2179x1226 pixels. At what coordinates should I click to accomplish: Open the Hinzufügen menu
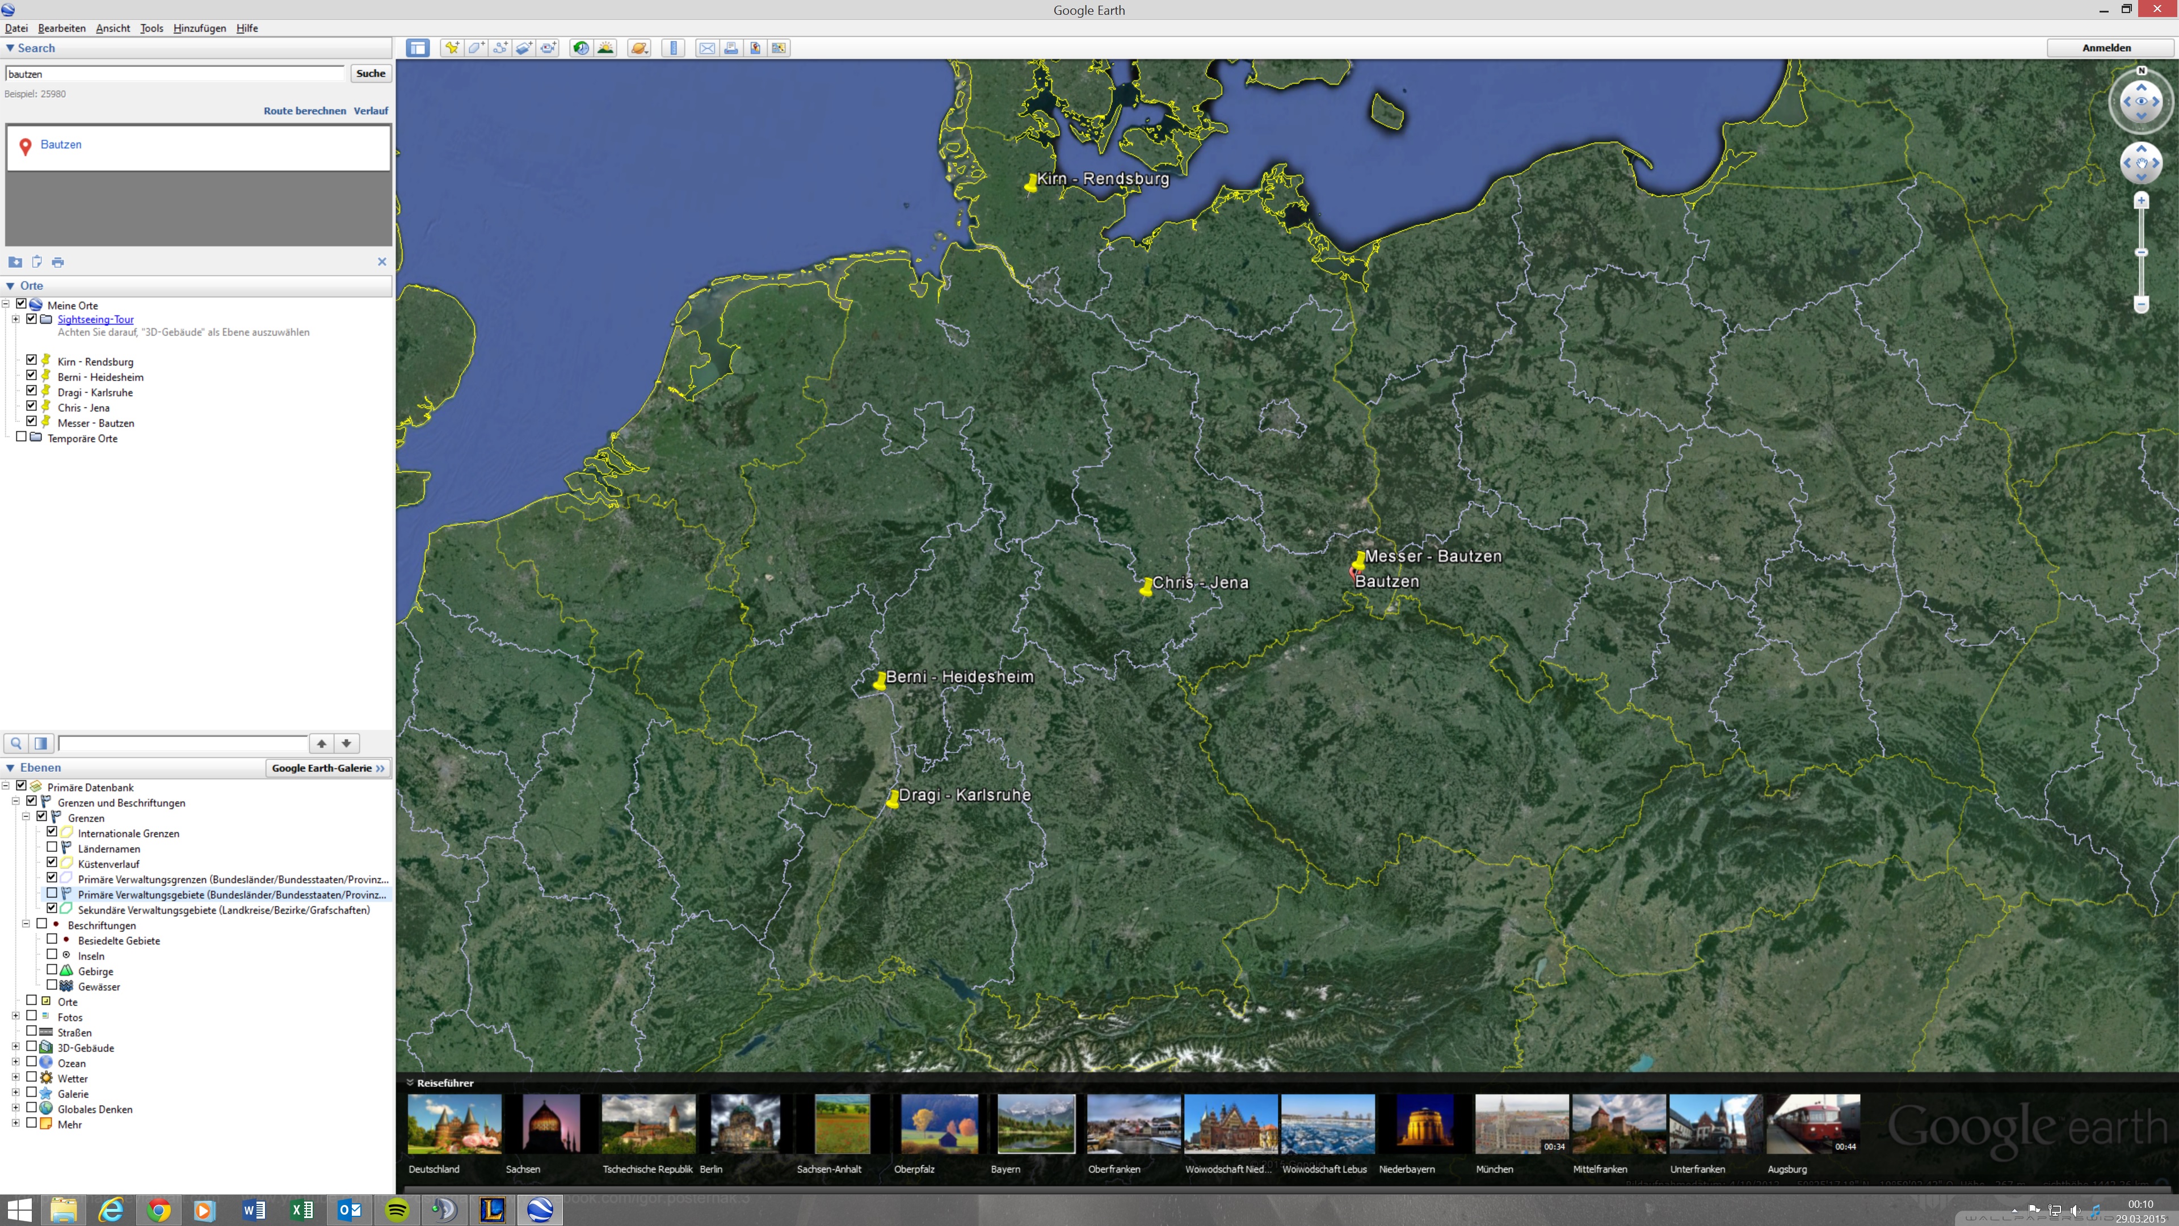click(200, 28)
